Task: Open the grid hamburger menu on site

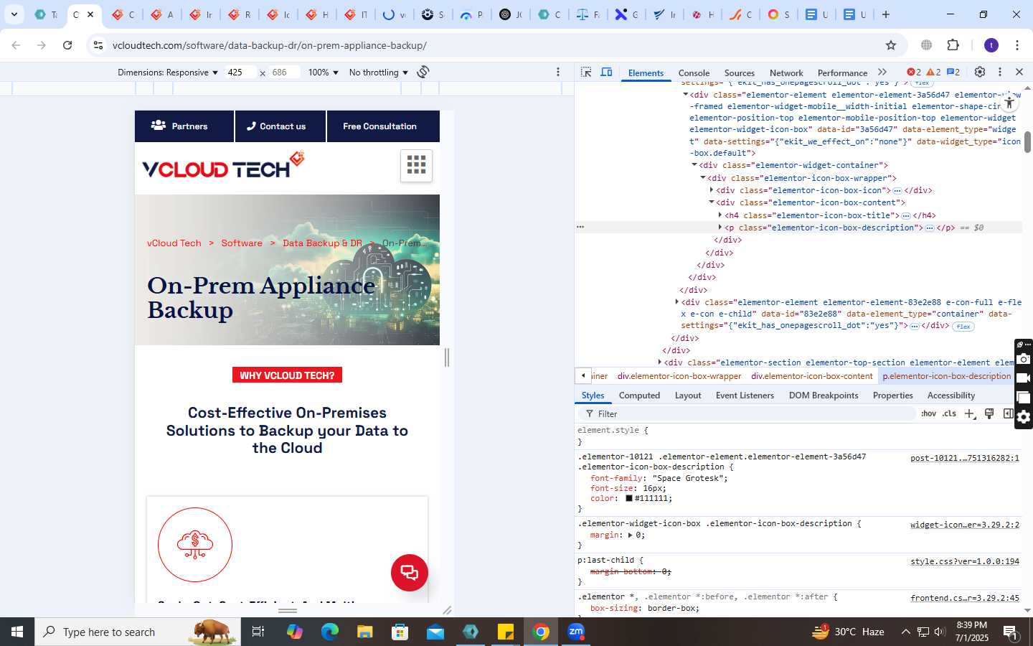Action: (416, 165)
